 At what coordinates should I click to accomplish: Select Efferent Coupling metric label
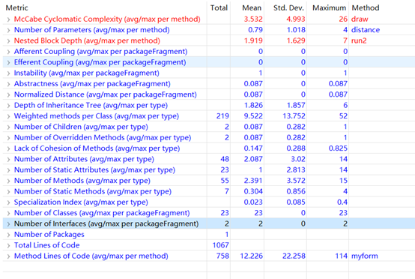click(100, 62)
